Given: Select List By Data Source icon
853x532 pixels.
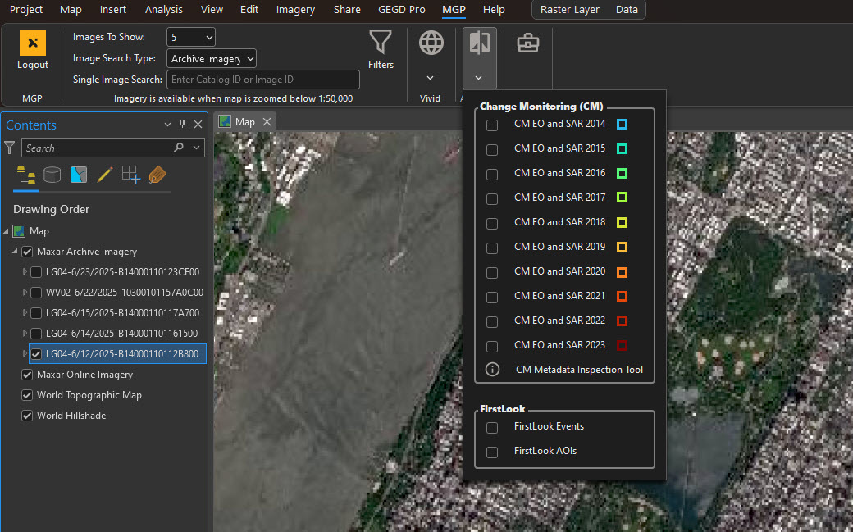Looking at the screenshot, I should click(52, 175).
